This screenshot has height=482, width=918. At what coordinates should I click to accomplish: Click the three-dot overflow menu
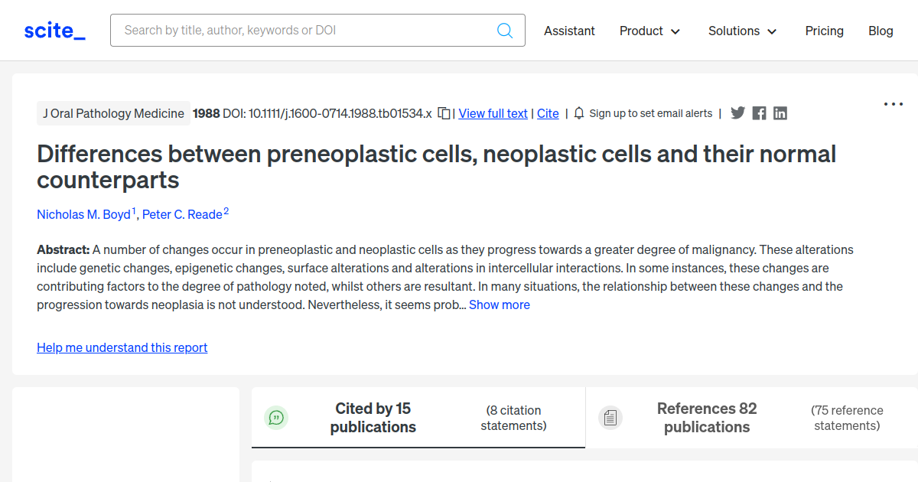tap(894, 103)
